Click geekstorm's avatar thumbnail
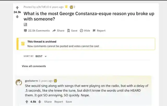 19,83
